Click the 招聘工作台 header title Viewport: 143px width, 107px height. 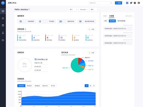click(x=12, y=3)
